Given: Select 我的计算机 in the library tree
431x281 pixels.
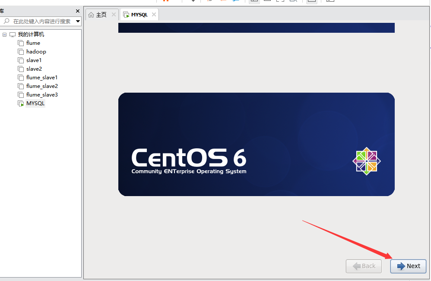Looking at the screenshot, I should click(x=31, y=34).
